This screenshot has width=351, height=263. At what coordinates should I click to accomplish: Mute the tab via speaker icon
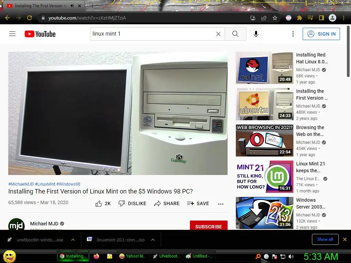click(72, 6)
